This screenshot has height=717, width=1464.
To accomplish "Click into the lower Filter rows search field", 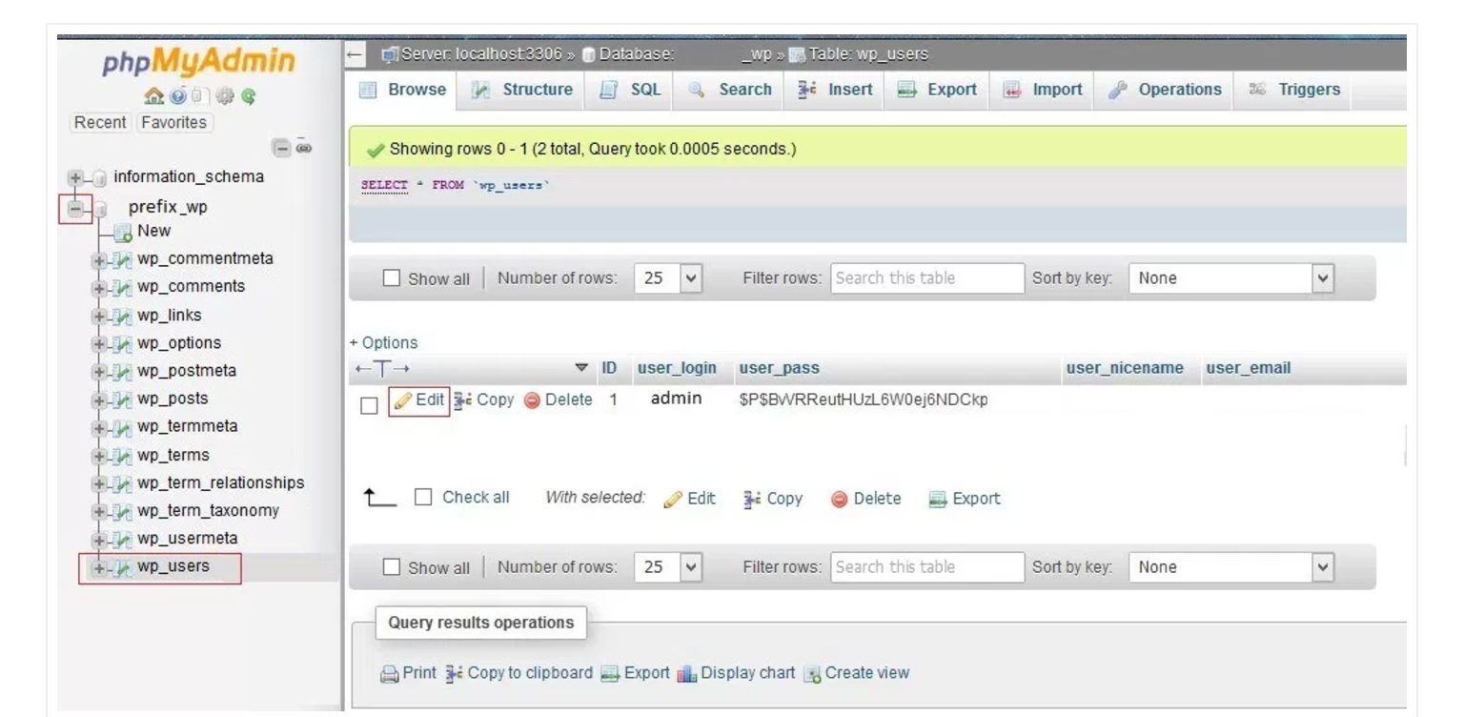I will pos(927,567).
